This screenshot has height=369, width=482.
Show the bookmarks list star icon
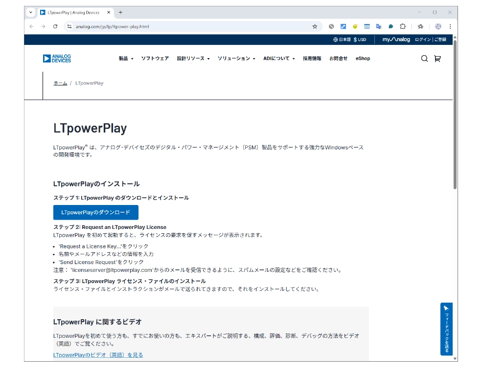tap(420, 27)
